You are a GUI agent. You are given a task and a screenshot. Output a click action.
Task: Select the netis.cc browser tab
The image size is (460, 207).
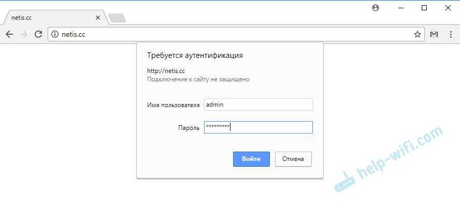point(47,18)
